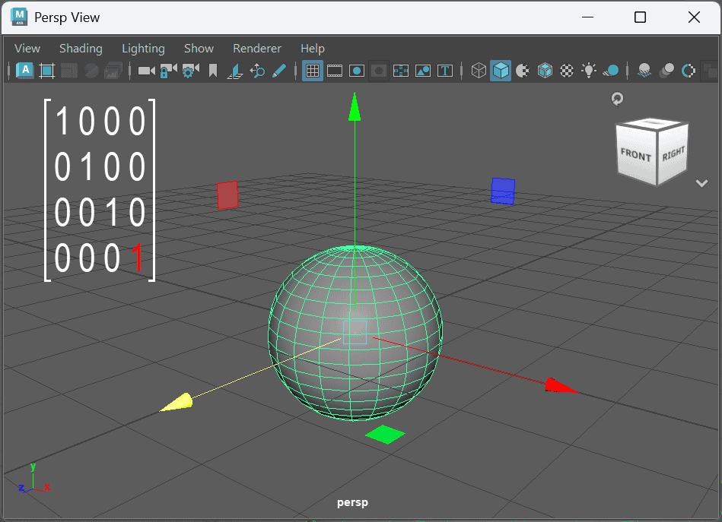Toggle Smooth Shade All display
This screenshot has height=522, width=722.
[x=501, y=71]
